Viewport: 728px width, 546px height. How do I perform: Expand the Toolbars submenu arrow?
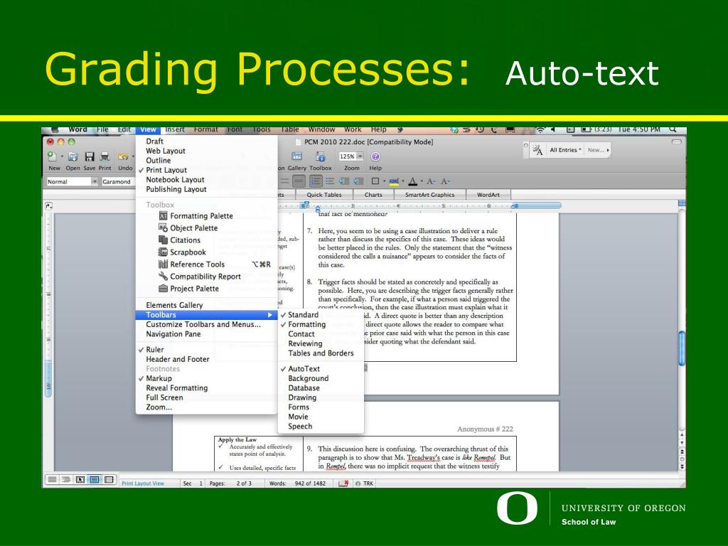click(269, 315)
